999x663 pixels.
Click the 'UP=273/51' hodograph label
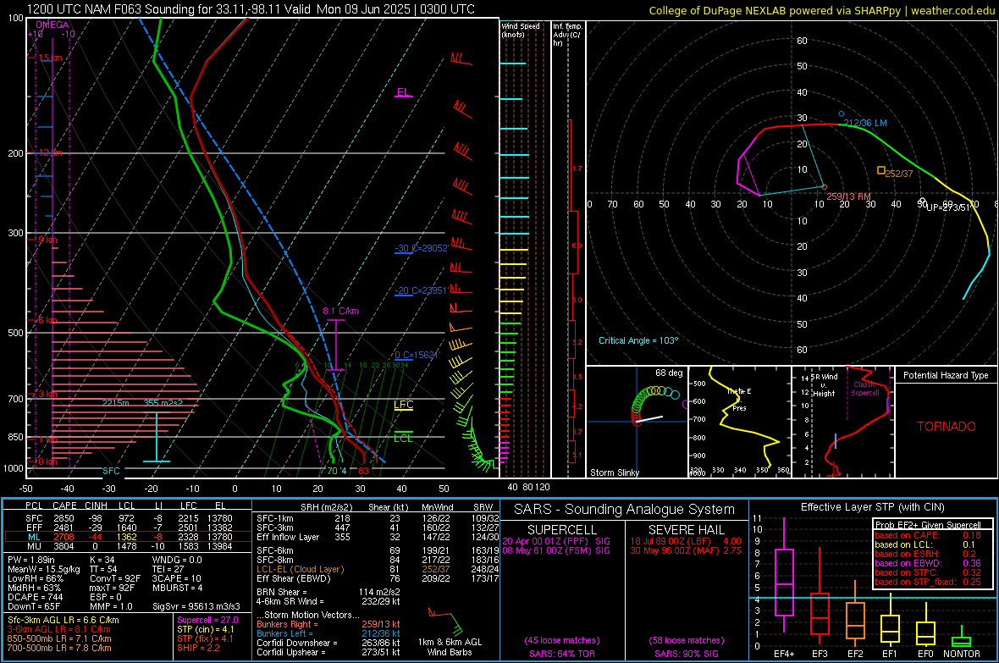[x=948, y=207]
